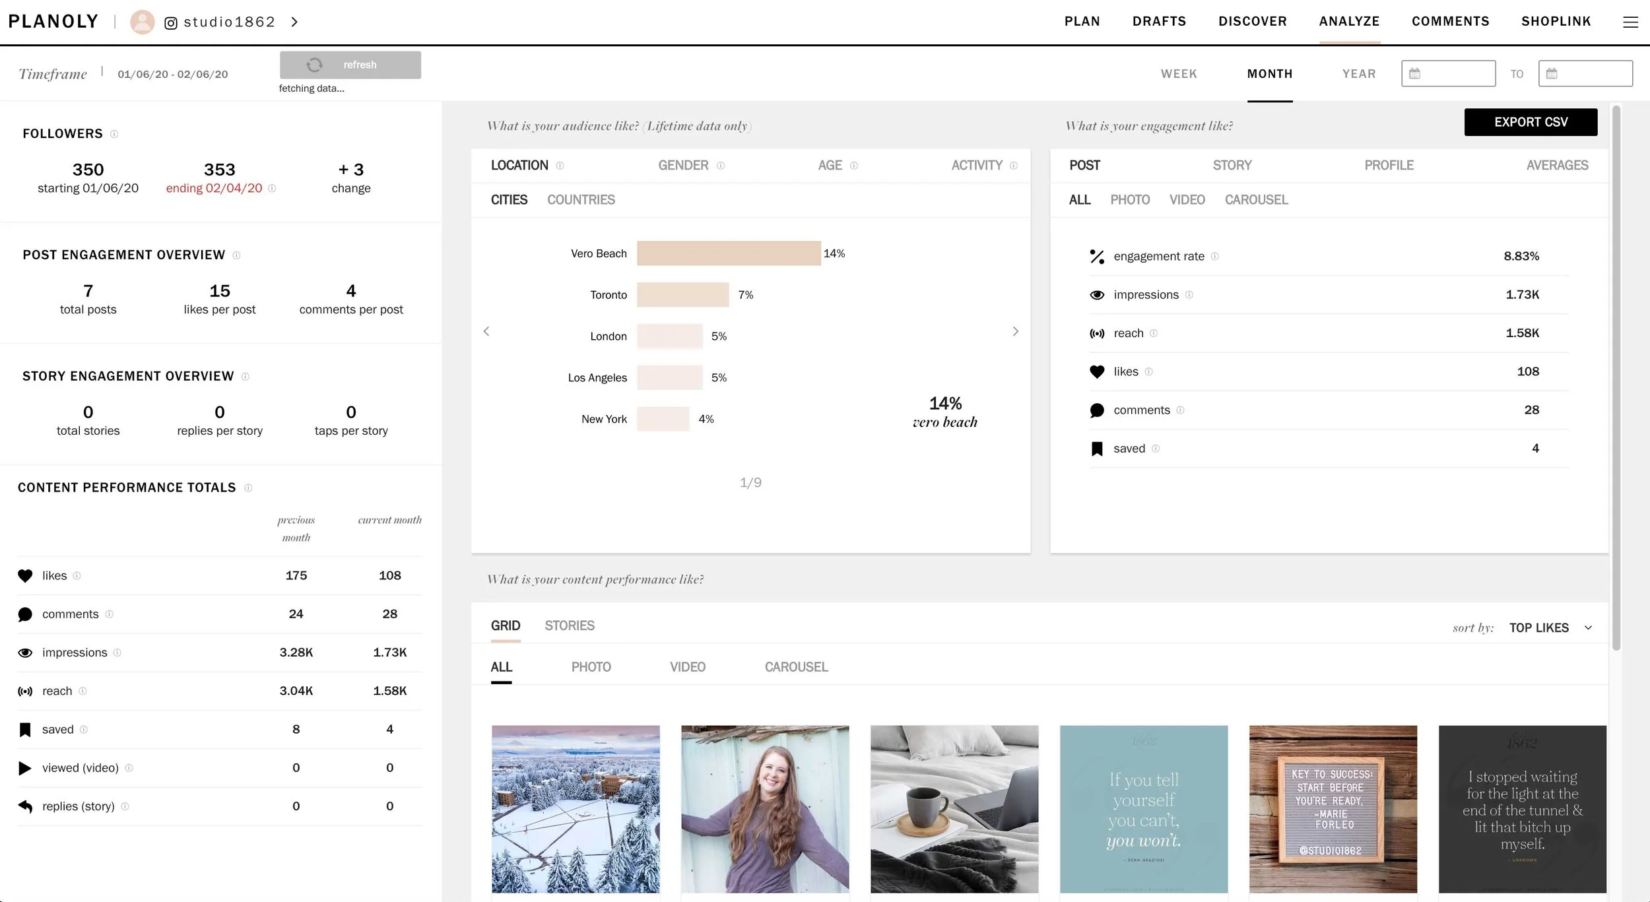
Task: Open the hamburger menu icon
Action: (1630, 22)
